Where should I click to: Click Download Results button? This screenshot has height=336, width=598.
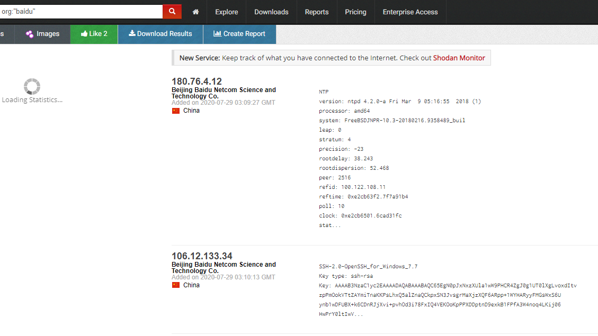(x=160, y=34)
